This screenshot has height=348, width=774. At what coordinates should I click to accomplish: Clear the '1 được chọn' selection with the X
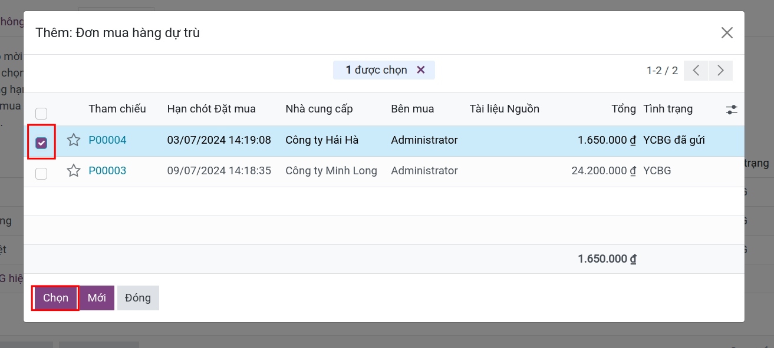coord(421,70)
